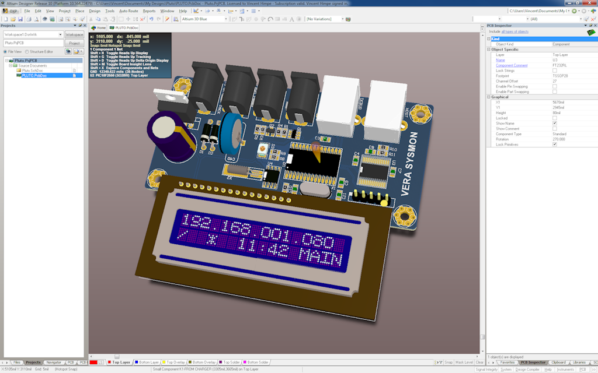Click the Cut scissors icon
598x373 pixels.
(91, 19)
